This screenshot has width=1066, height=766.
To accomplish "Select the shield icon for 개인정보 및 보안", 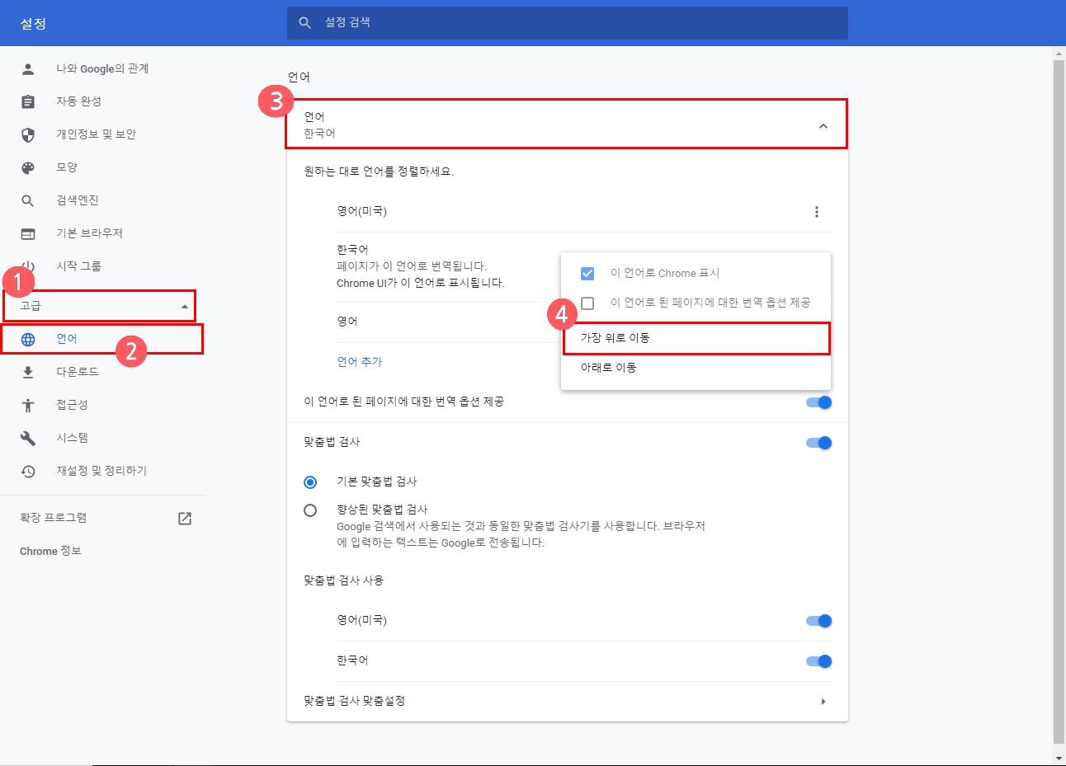I will (26, 134).
